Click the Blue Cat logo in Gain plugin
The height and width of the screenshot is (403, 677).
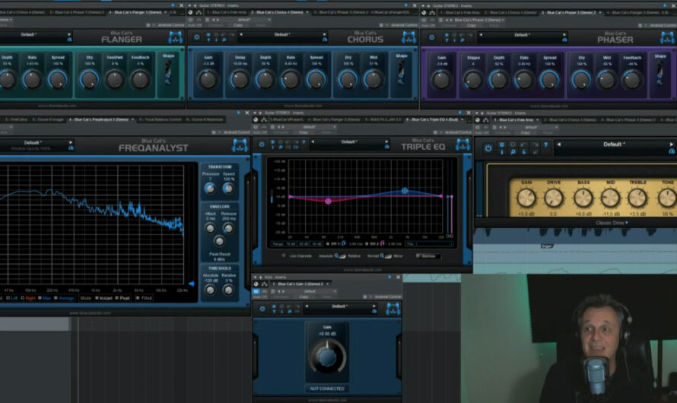(393, 309)
